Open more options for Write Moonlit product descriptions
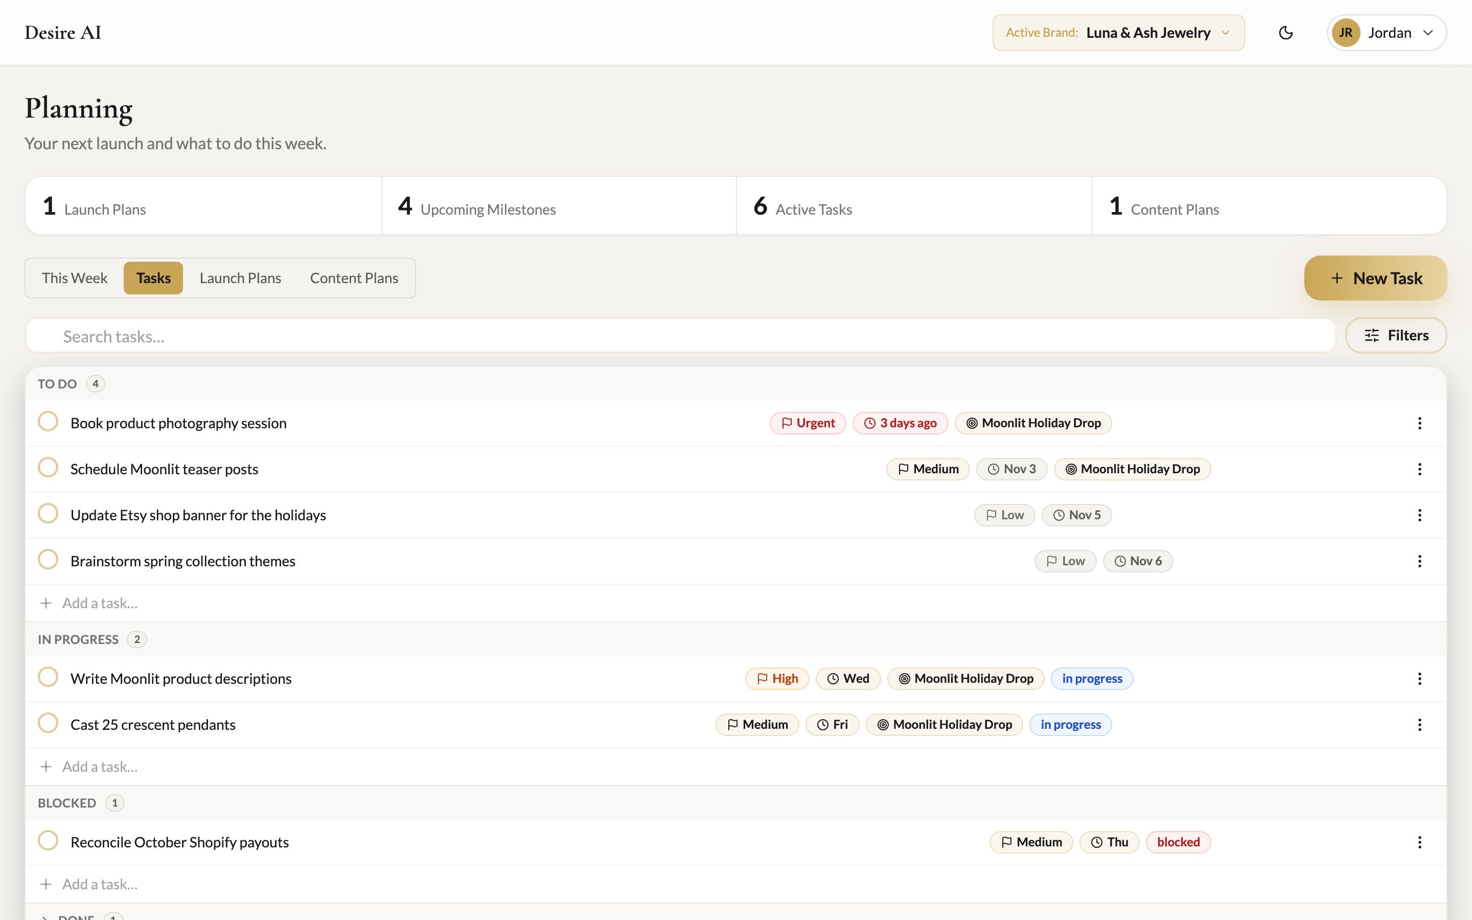The width and height of the screenshot is (1472, 920). pyautogui.click(x=1419, y=678)
